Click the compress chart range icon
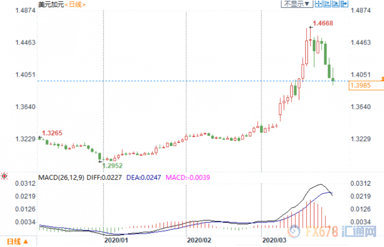384x247 pixels. coord(327,3)
